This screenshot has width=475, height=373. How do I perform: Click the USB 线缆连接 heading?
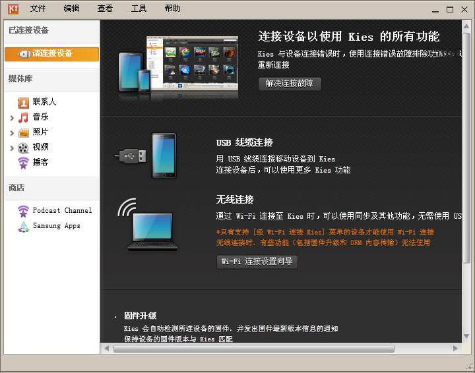[x=245, y=142]
